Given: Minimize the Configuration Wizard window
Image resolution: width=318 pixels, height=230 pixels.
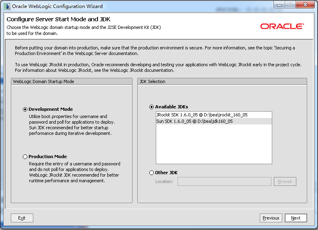Looking at the screenshot, I should click(279, 5).
